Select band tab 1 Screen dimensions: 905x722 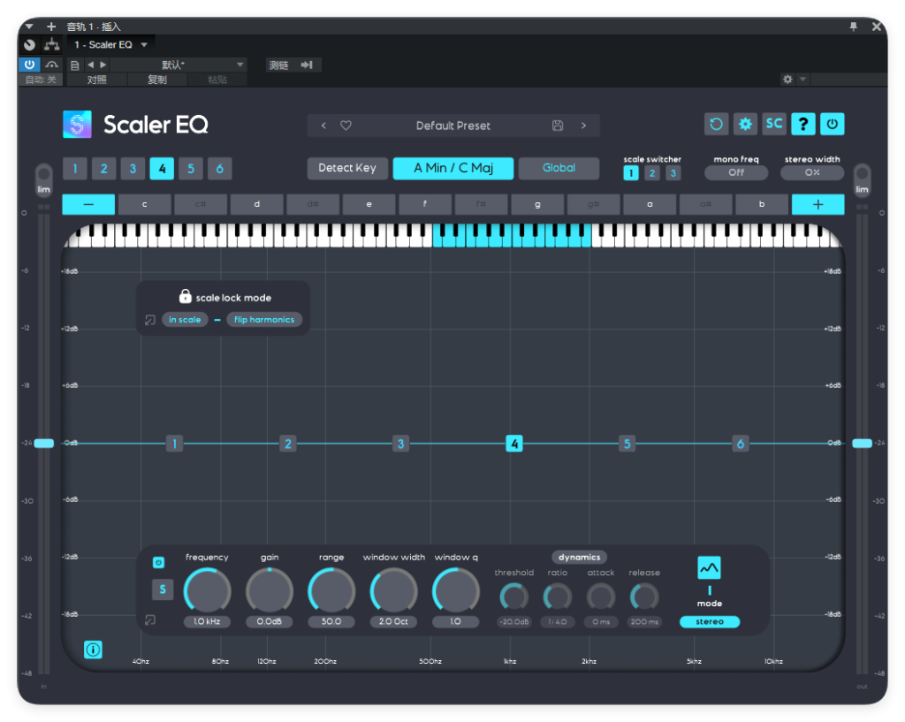(75, 169)
